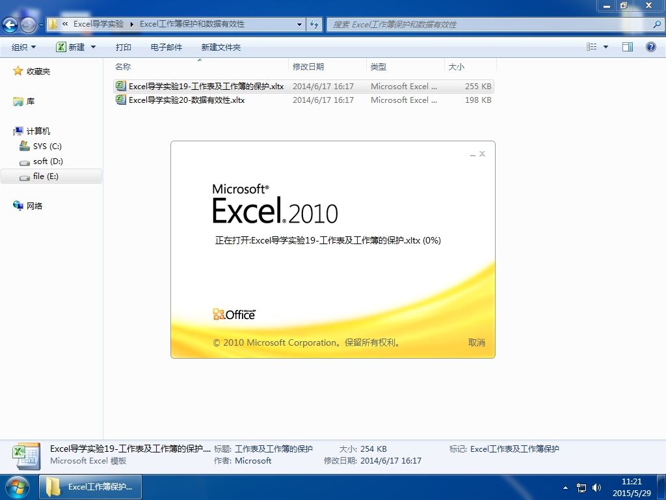Viewport: 666px width, 500px height.
Task: Click the 255 KB size cell
Action: (478, 87)
